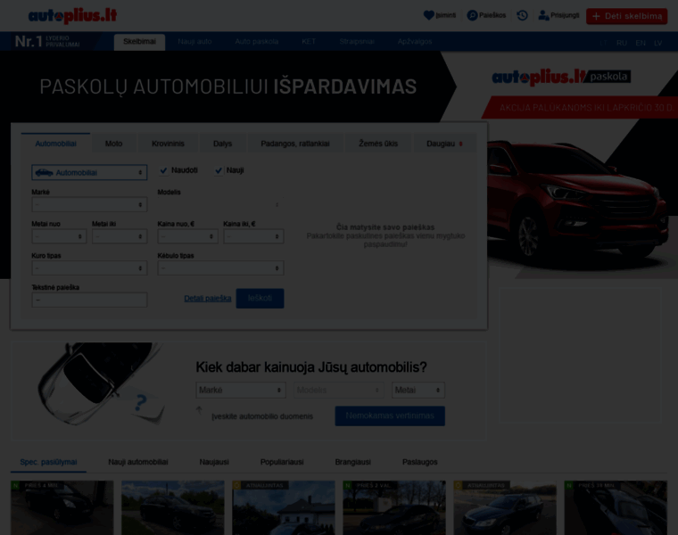Image resolution: width=678 pixels, height=535 pixels.
Task: Select the Žemės ūkis tab
Action: (x=378, y=144)
